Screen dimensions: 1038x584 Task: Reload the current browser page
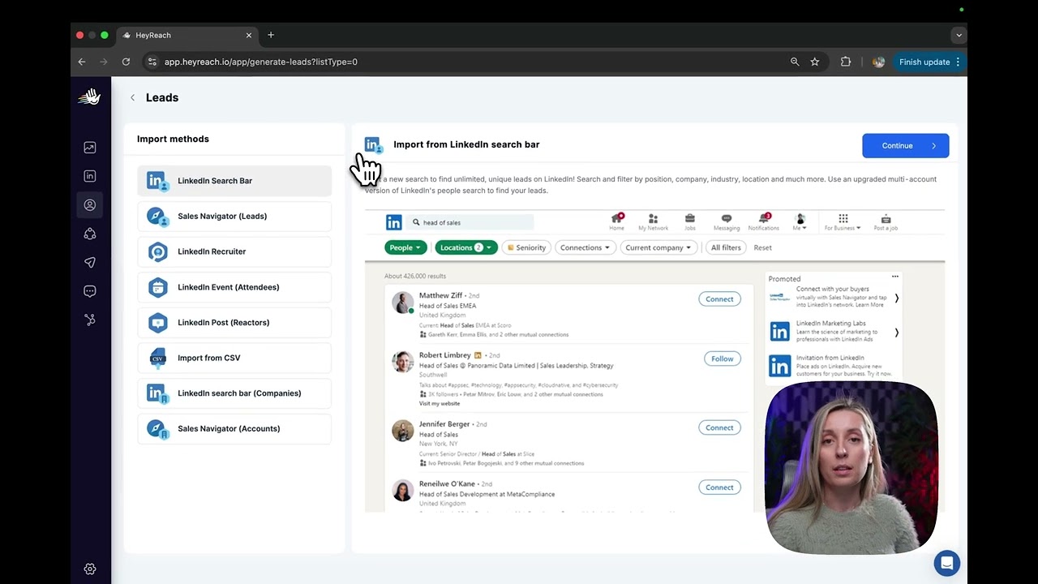point(126,62)
